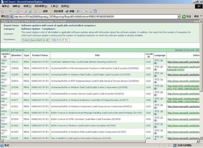Open the 檢視(V) View menu
This screenshot has width=203, height=148.
(27, 6)
